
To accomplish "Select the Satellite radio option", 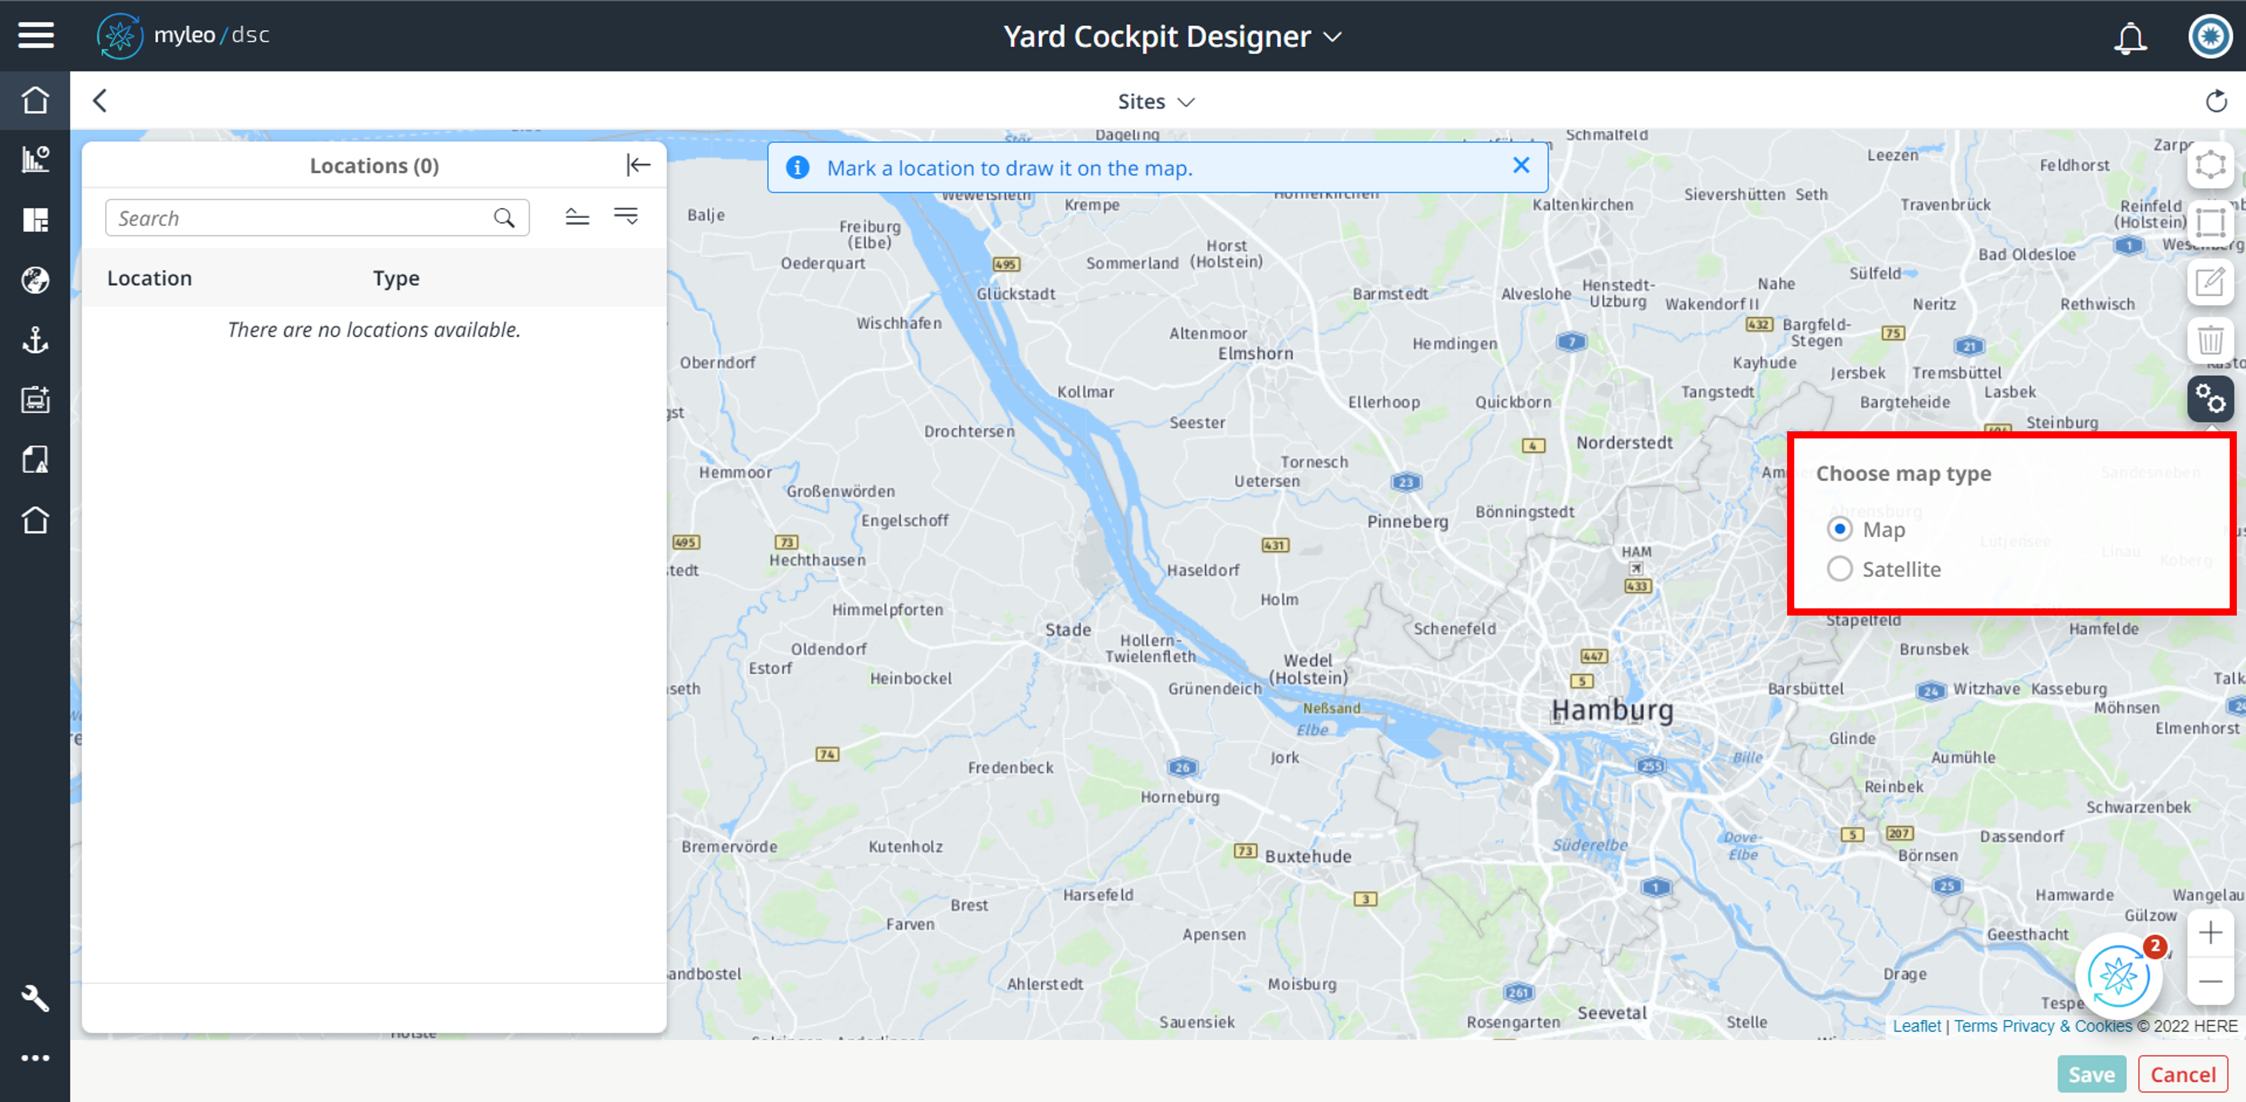I will point(1840,569).
